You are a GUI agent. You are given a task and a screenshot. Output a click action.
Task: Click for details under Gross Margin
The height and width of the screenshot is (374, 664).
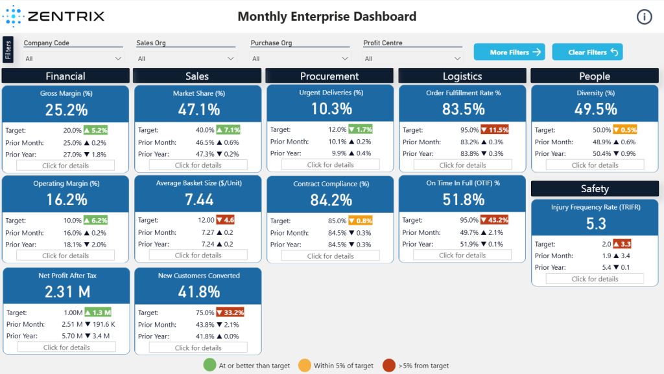65,166
